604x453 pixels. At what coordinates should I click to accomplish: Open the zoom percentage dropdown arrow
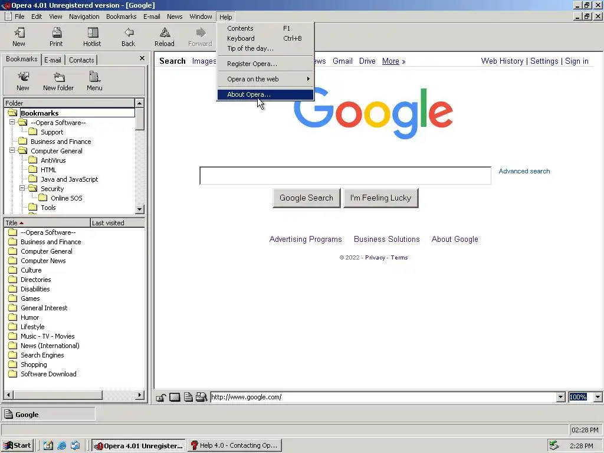(598, 397)
